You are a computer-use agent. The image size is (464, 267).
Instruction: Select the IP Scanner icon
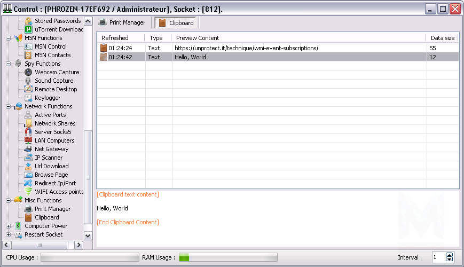click(x=28, y=158)
